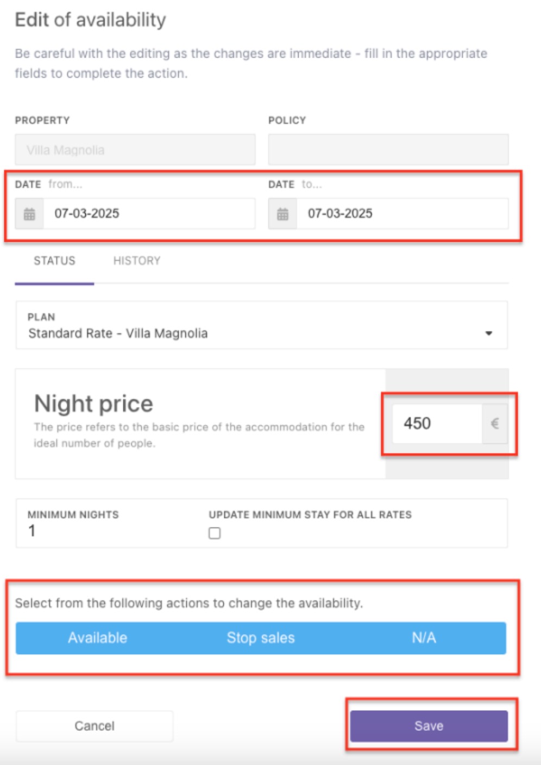Click the euro currency symbol beside price
541x765 pixels.
point(495,423)
